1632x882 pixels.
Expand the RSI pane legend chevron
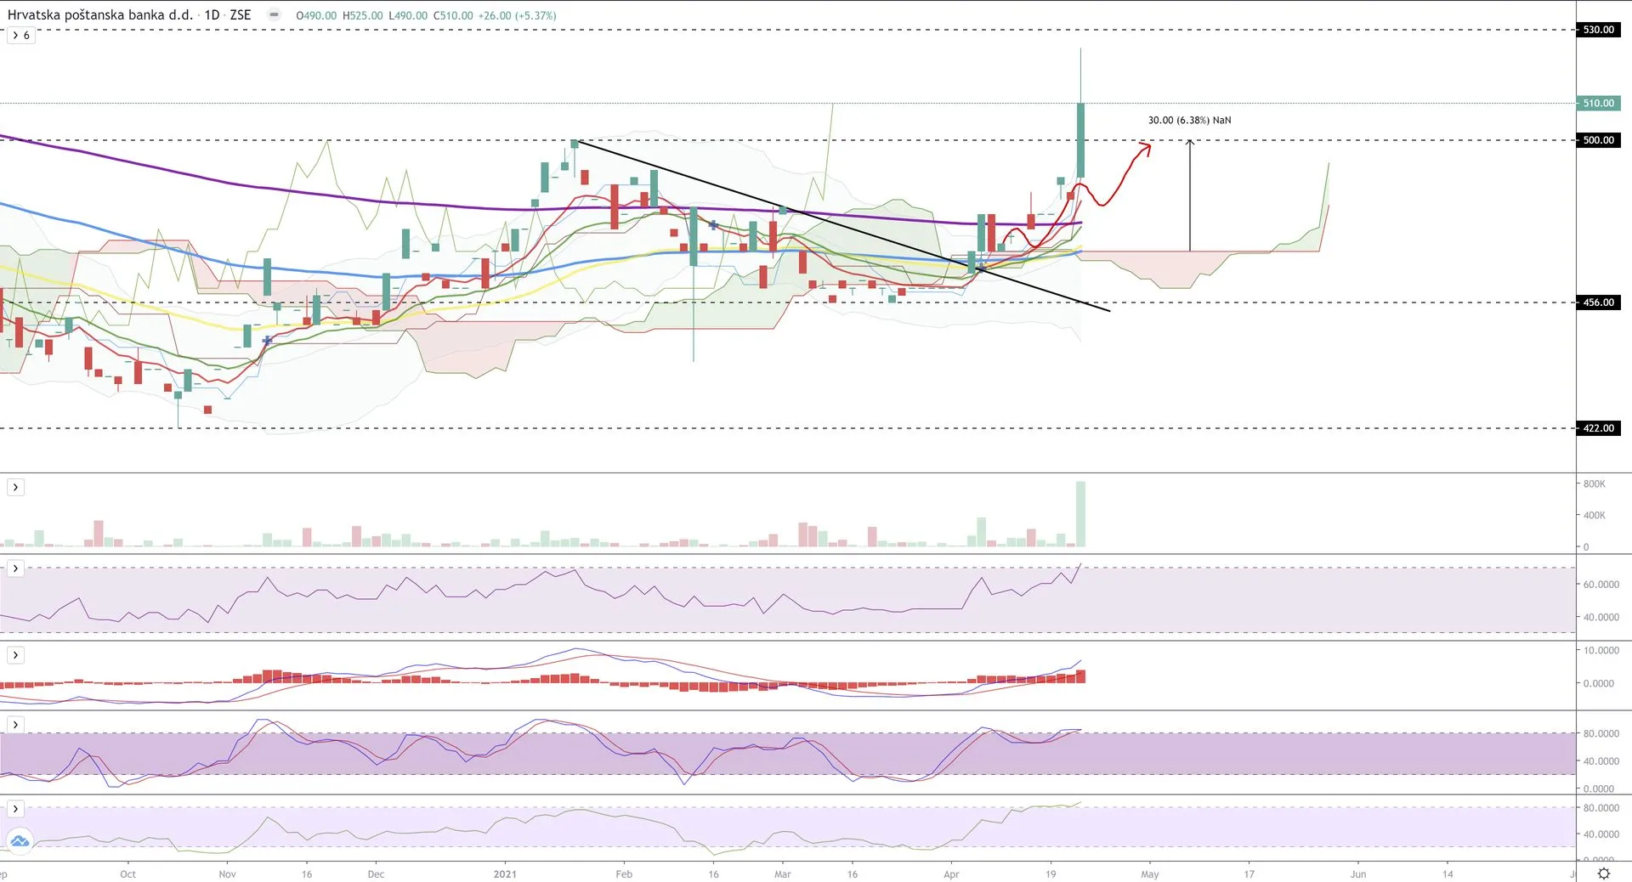tap(15, 568)
